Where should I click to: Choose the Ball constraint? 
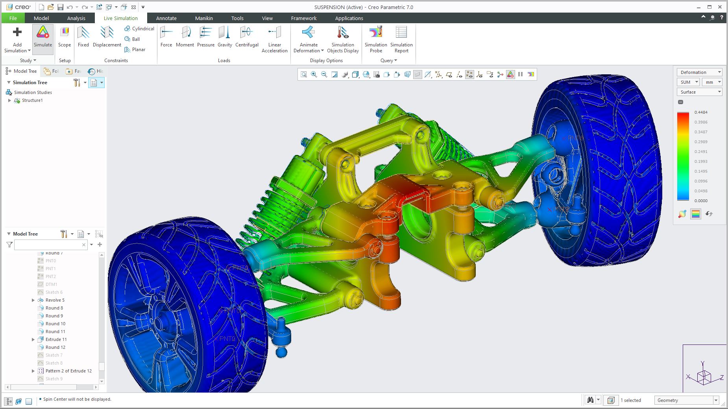click(132, 39)
